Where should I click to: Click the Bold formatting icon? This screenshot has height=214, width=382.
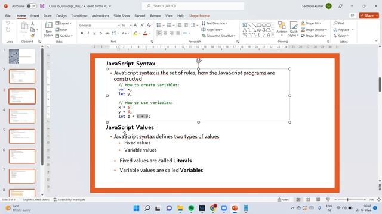(82, 33)
